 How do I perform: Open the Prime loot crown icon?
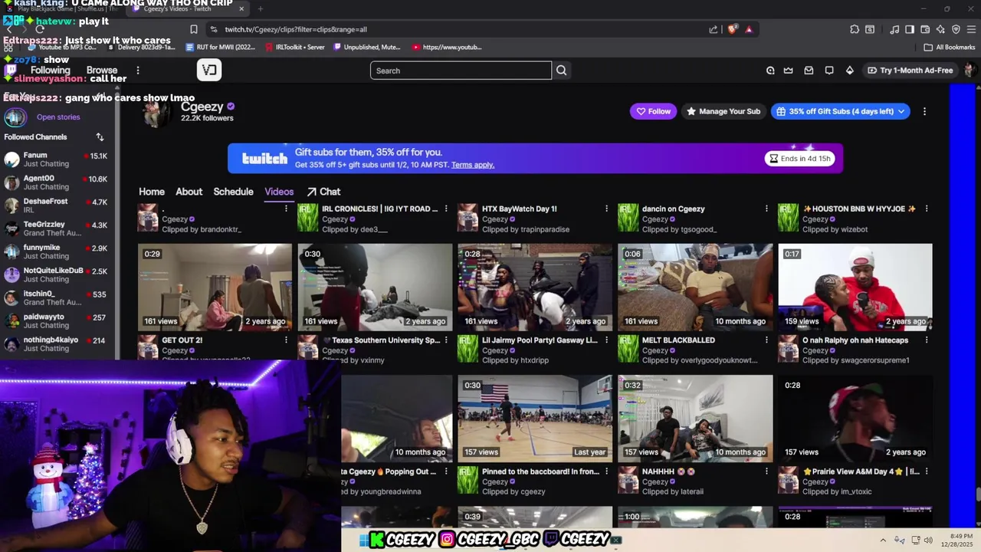pyautogui.click(x=788, y=71)
